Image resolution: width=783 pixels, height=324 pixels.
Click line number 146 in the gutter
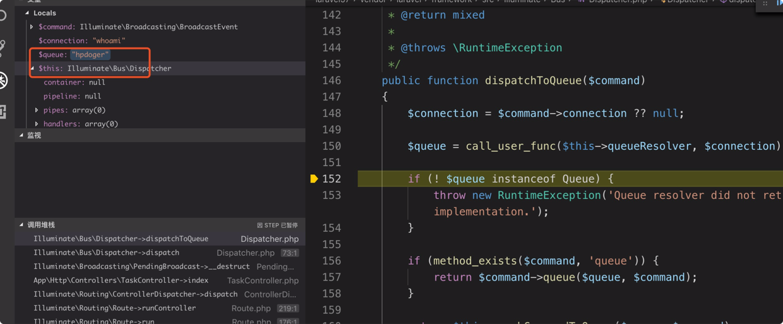332,81
